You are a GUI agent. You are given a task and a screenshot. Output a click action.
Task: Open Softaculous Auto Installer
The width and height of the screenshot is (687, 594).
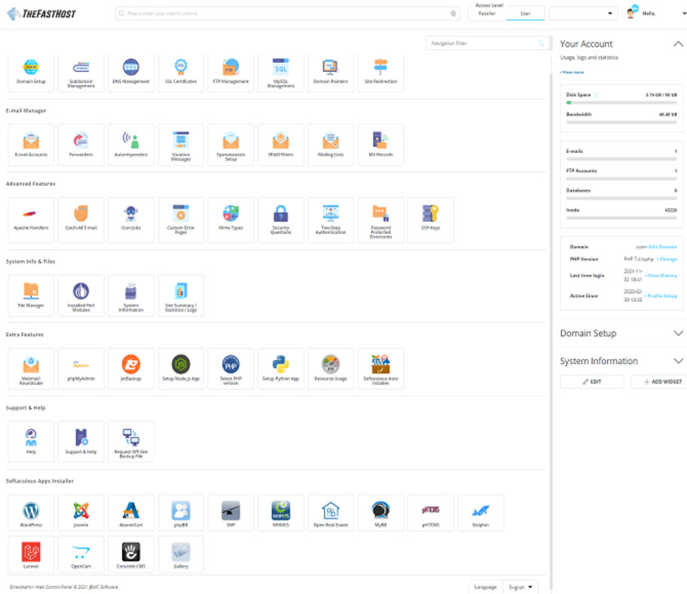(381, 369)
